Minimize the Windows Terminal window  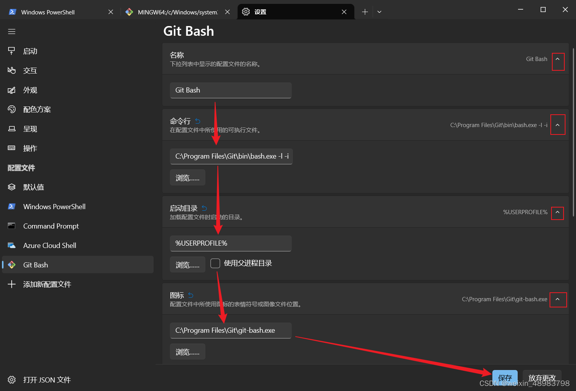520,10
